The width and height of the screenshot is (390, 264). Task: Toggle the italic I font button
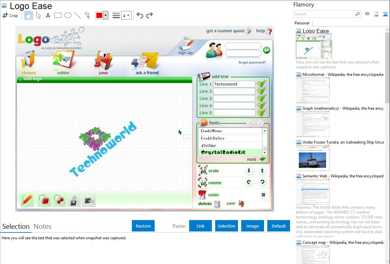(260, 123)
